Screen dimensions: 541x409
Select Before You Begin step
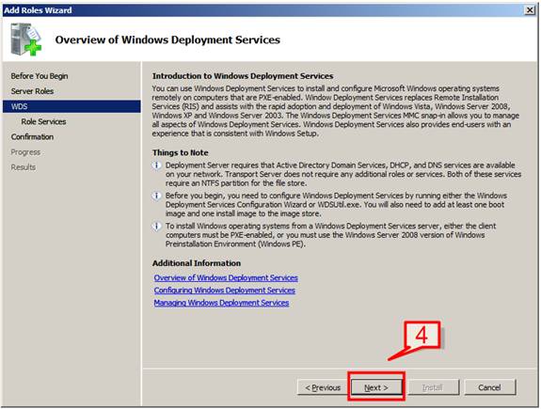[40, 76]
